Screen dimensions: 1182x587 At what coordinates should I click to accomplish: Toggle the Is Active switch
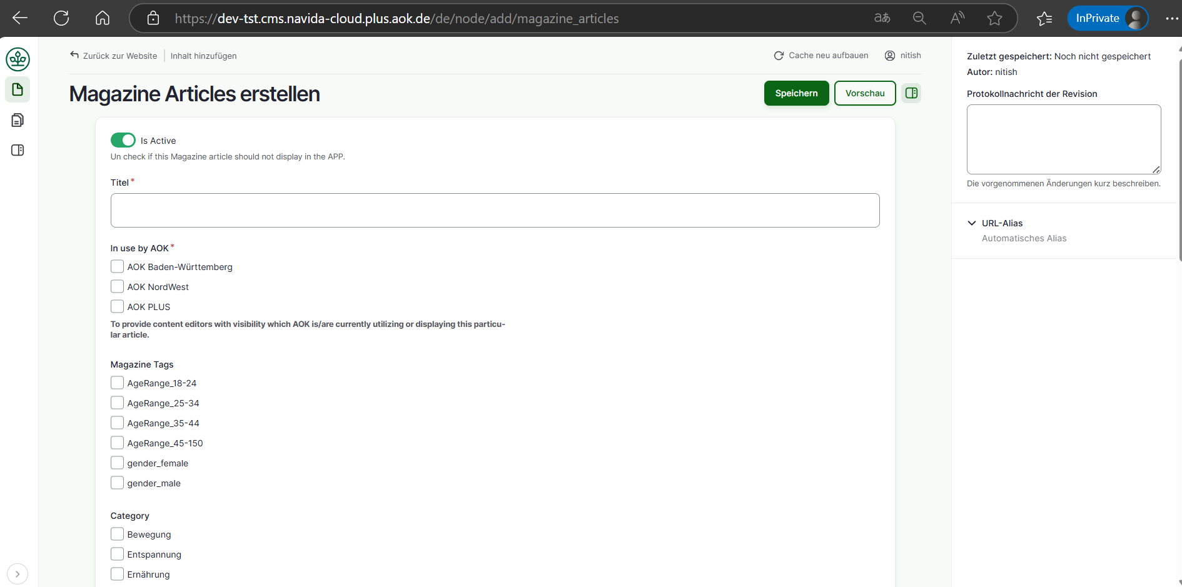click(123, 140)
